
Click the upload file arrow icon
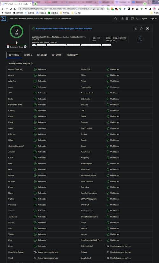[122, 19]
